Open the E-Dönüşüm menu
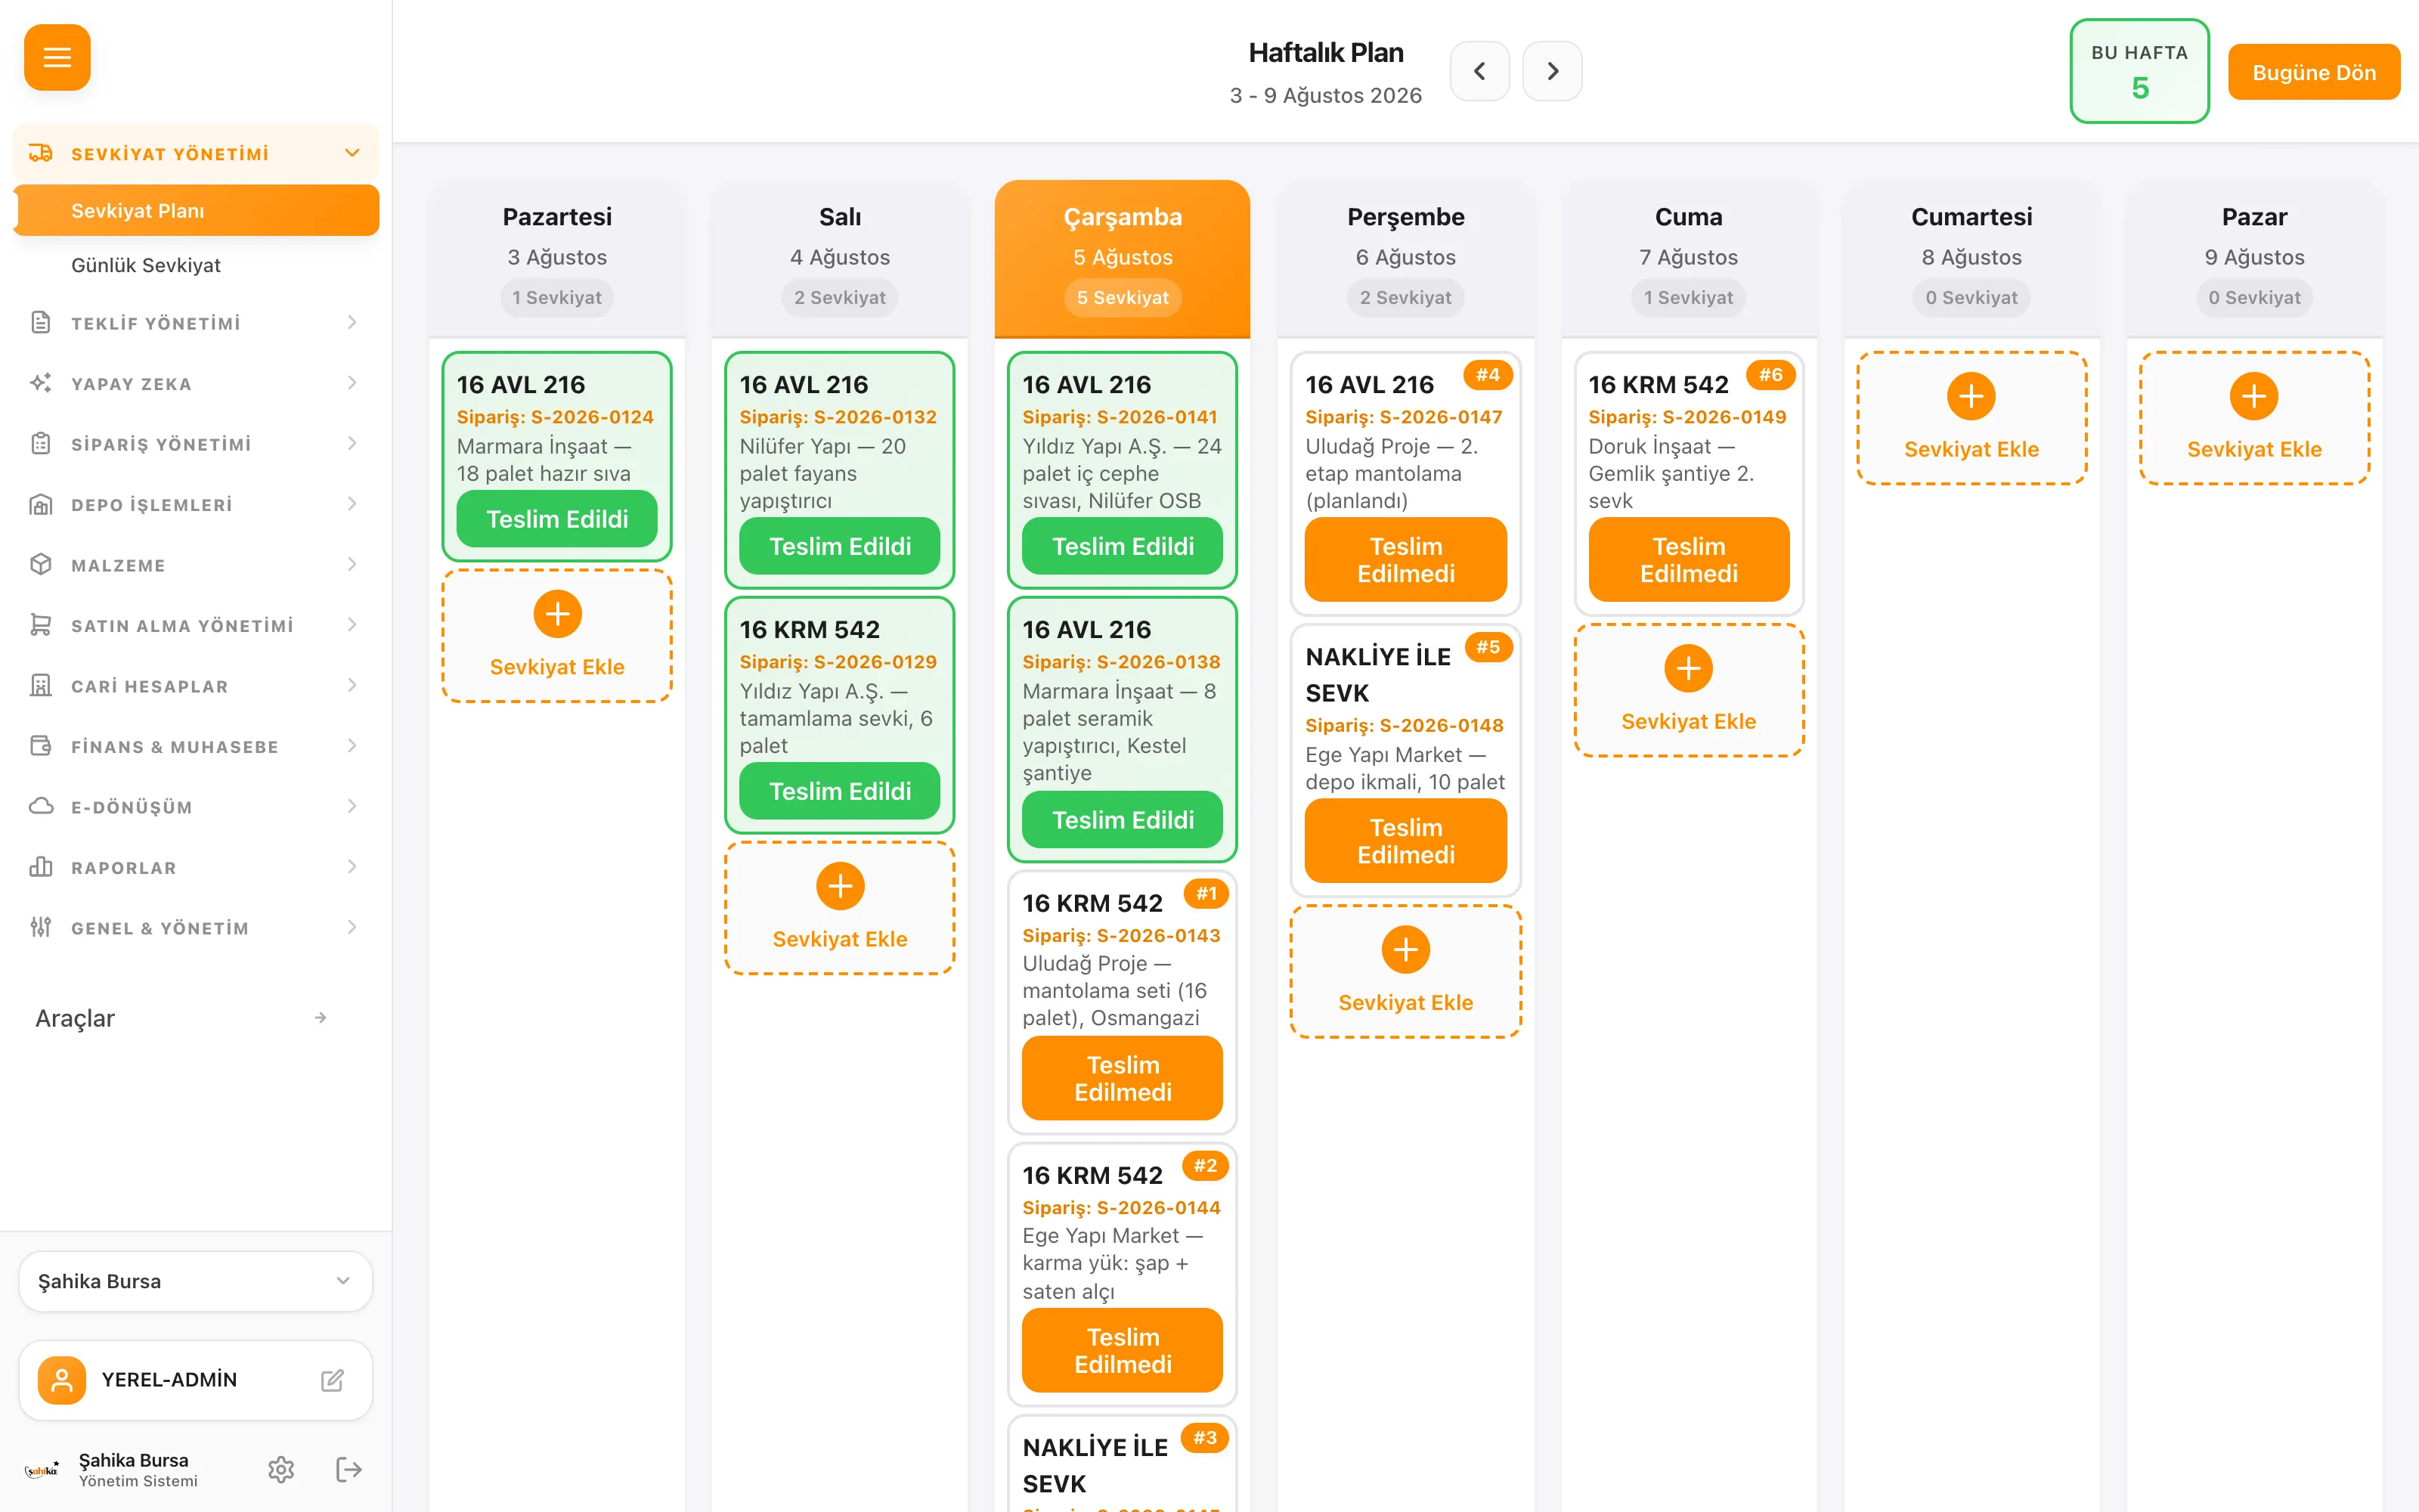Screen dimensions: 2419x1512 tap(196, 806)
